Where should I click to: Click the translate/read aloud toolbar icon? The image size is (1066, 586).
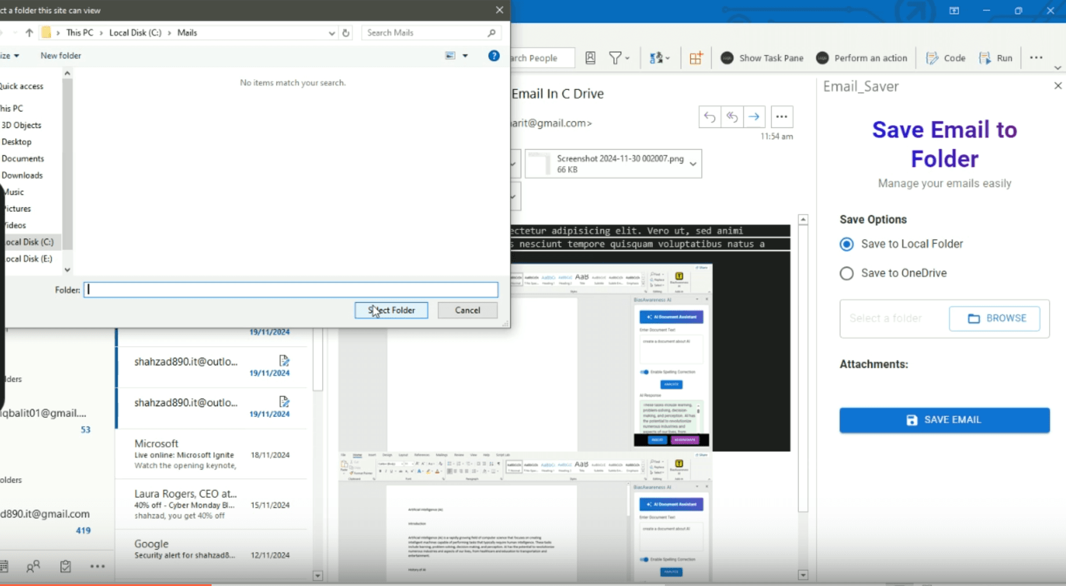pyautogui.click(x=660, y=58)
